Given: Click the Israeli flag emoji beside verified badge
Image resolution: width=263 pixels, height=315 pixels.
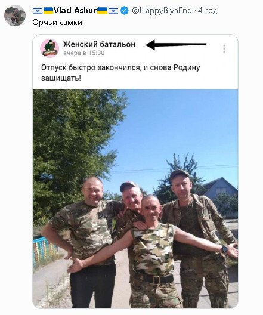Looking at the screenshot, I should pyautogui.click(x=113, y=11).
